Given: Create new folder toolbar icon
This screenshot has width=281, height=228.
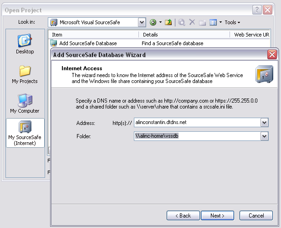Looking at the screenshot, I should 203,22.
